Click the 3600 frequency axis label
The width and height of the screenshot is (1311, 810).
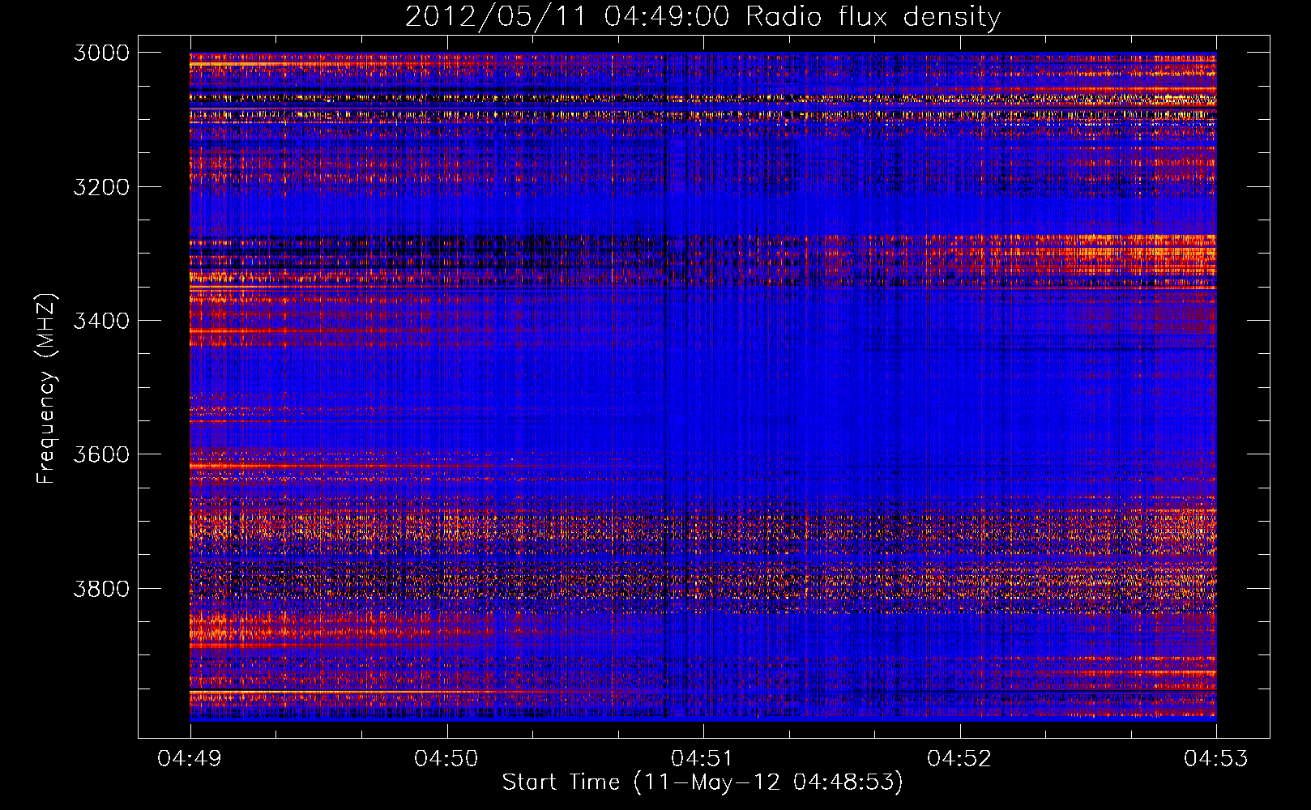[101, 454]
